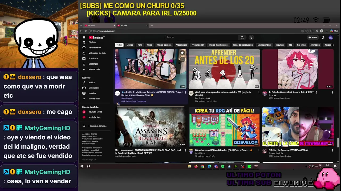Image resolution: width=341 pixels, height=191 pixels.
Task: Click the page vertical scrollbar
Action: [x=338, y=142]
